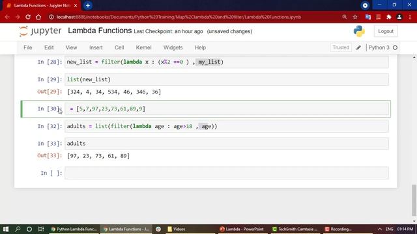The height and width of the screenshot is (234, 417).
Task: Open the Kernel menu
Action: coord(143,47)
